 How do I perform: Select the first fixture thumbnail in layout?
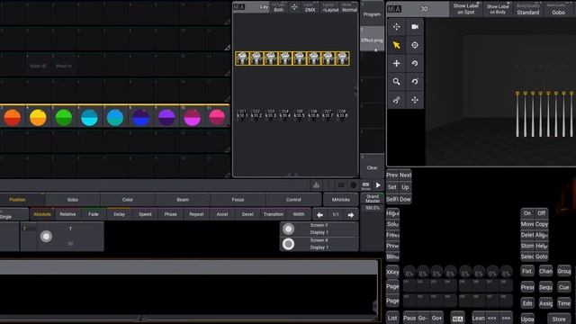(x=242, y=58)
